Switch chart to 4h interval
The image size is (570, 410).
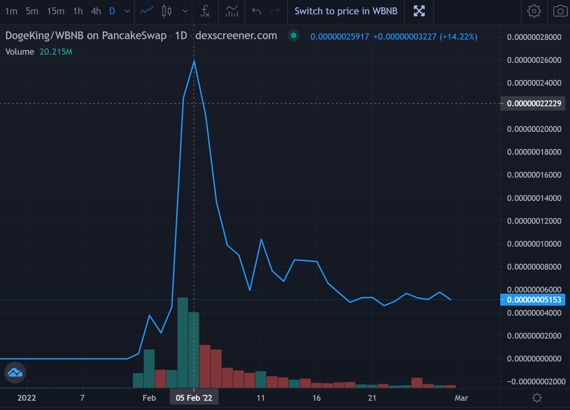click(96, 11)
